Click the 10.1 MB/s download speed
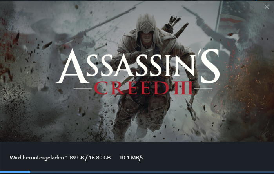274x174 pixels. point(131,158)
